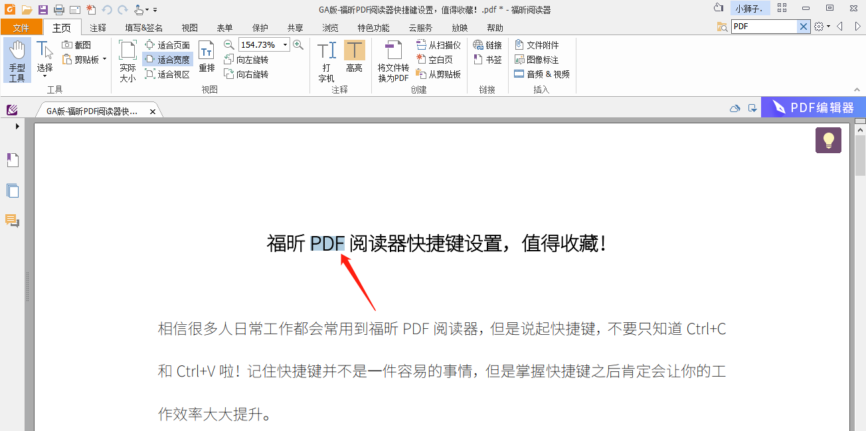Open the Browse (浏览) tab
The image size is (866, 431).
coord(330,28)
